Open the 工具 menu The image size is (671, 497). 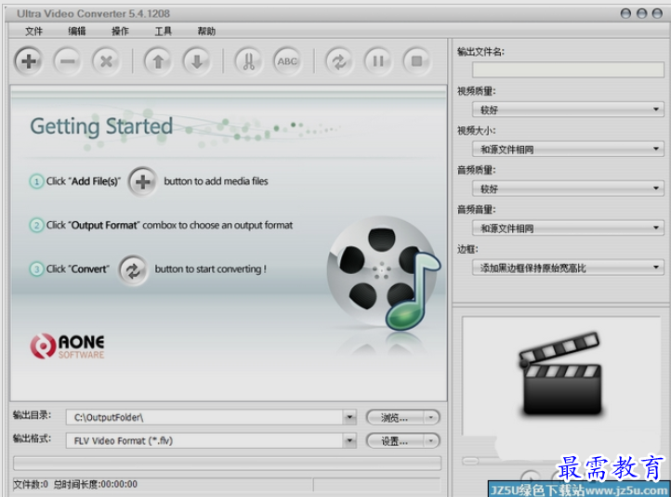pos(163,32)
